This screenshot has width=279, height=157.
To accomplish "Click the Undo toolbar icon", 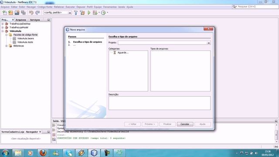I will pyautogui.click(x=31, y=13).
